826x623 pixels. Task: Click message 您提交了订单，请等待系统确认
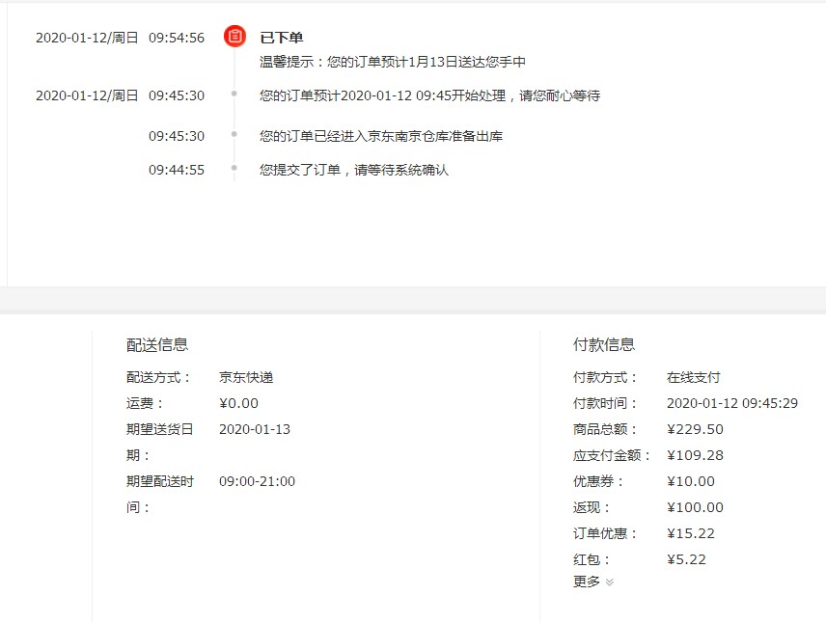(x=353, y=170)
